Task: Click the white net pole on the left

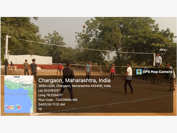Action: click(x=6, y=55)
